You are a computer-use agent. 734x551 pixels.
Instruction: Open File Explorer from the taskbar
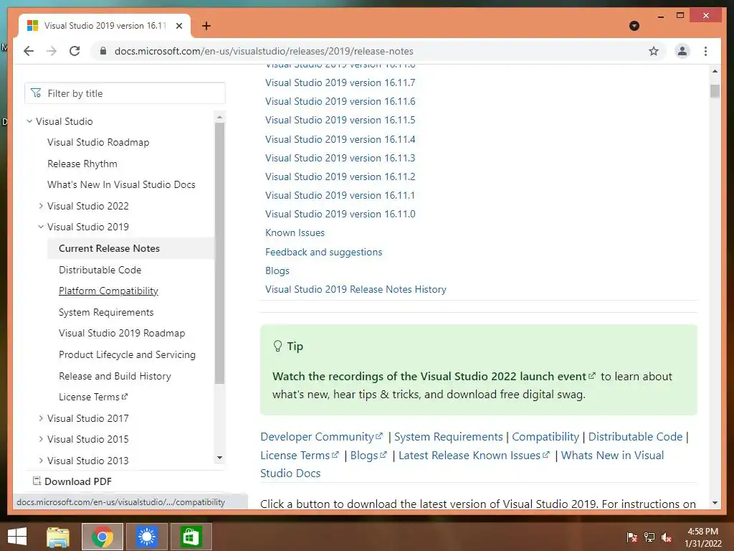point(58,537)
